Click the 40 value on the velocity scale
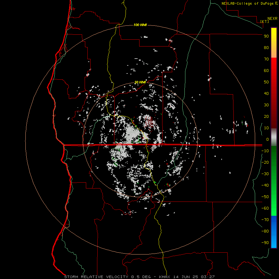 (x=266, y=94)
